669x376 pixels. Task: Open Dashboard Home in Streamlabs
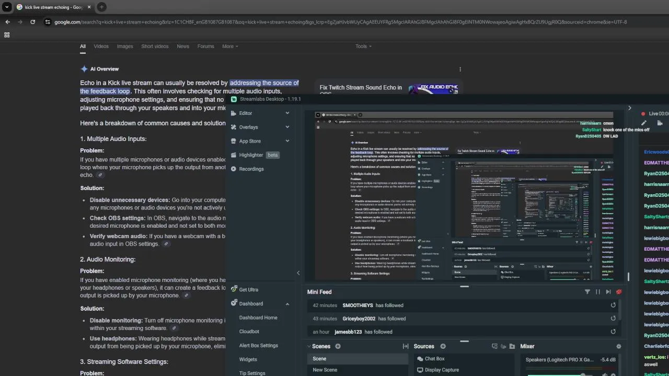coord(258,318)
